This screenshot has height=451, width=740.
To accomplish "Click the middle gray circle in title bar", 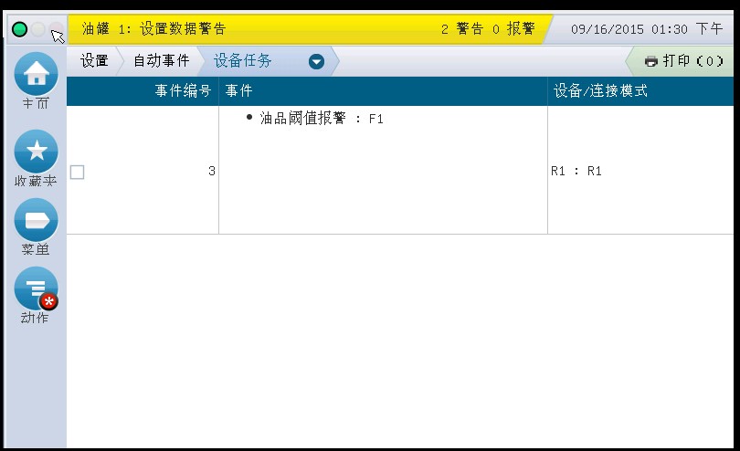I will [x=38, y=29].
